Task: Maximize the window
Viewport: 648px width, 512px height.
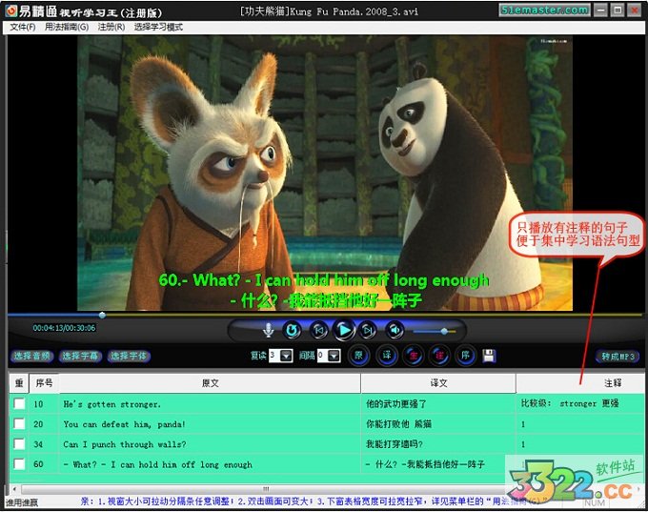Action: 618,10
